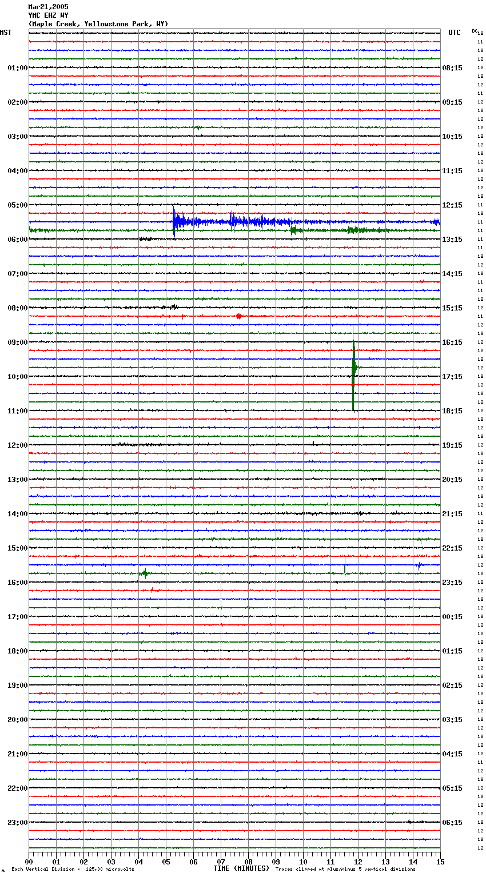Click the 03:15 UTC time label
This screenshot has height=877, width=486.
pos(452,720)
